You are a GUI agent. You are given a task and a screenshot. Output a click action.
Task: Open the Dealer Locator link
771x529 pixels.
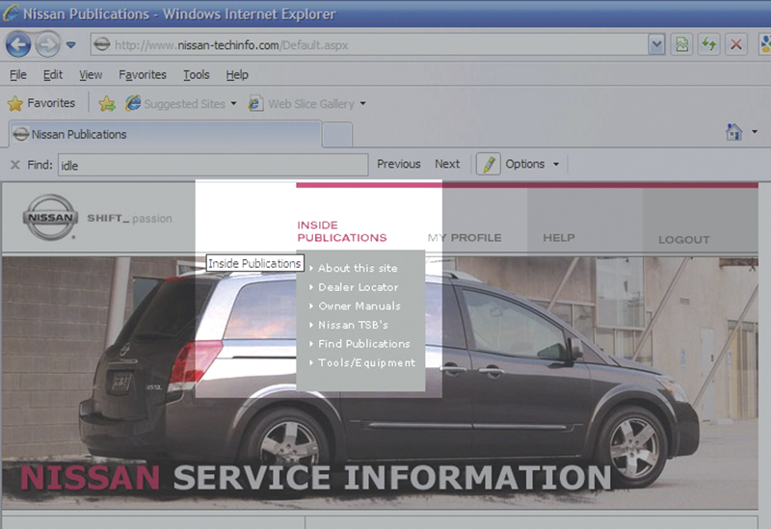[358, 286]
